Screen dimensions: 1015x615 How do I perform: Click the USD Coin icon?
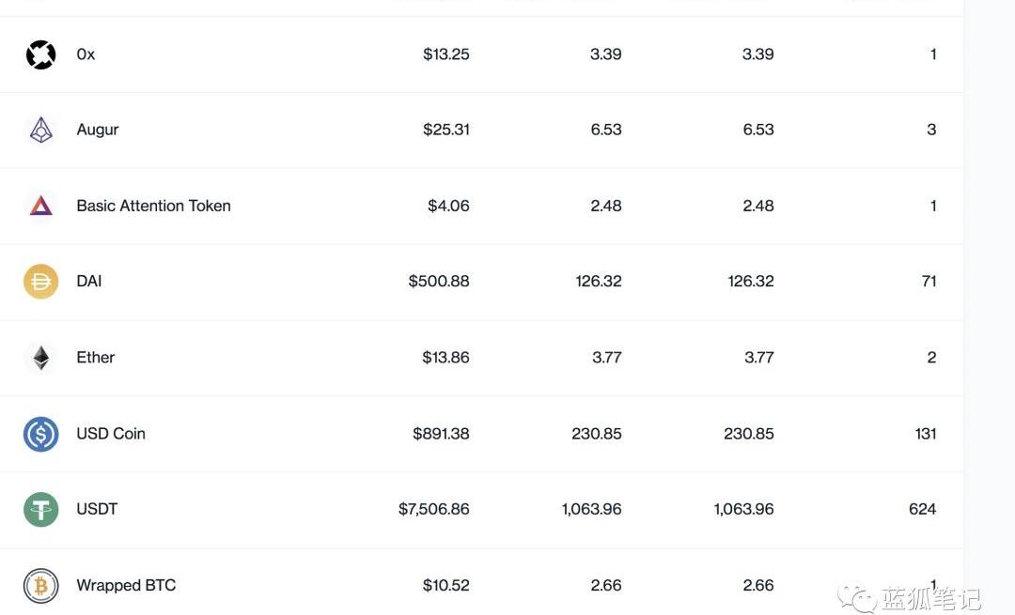40,434
